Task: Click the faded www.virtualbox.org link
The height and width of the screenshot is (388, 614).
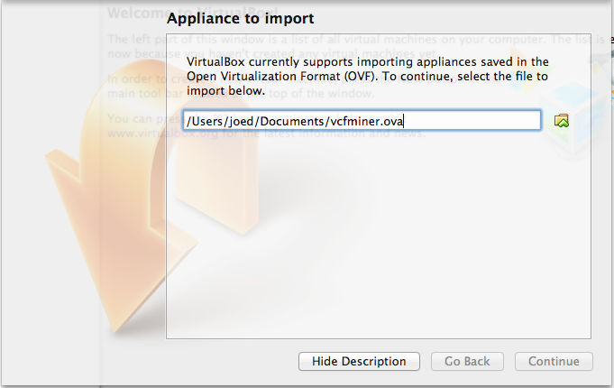Action: (135, 133)
